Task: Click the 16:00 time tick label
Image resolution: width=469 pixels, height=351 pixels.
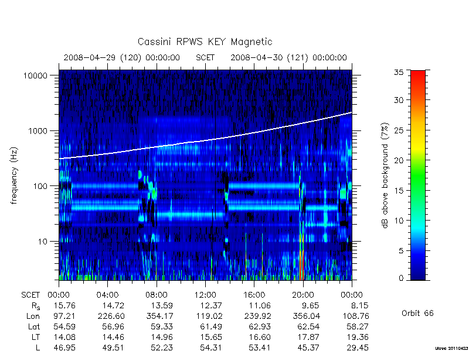Action: tap(254, 295)
